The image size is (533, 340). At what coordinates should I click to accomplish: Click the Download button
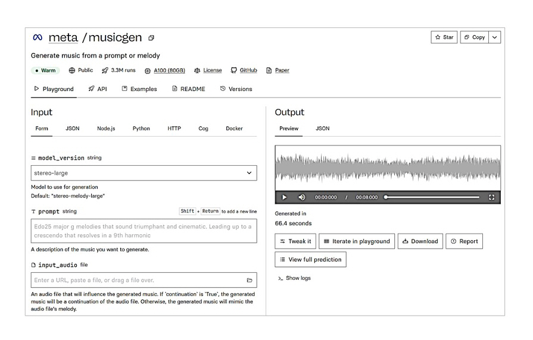tap(420, 241)
